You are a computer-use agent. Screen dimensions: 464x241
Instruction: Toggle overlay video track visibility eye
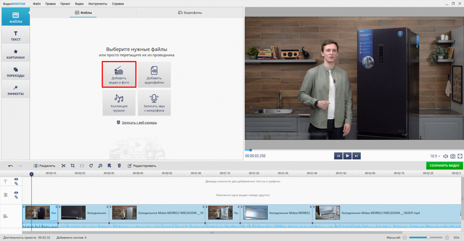coord(16,193)
